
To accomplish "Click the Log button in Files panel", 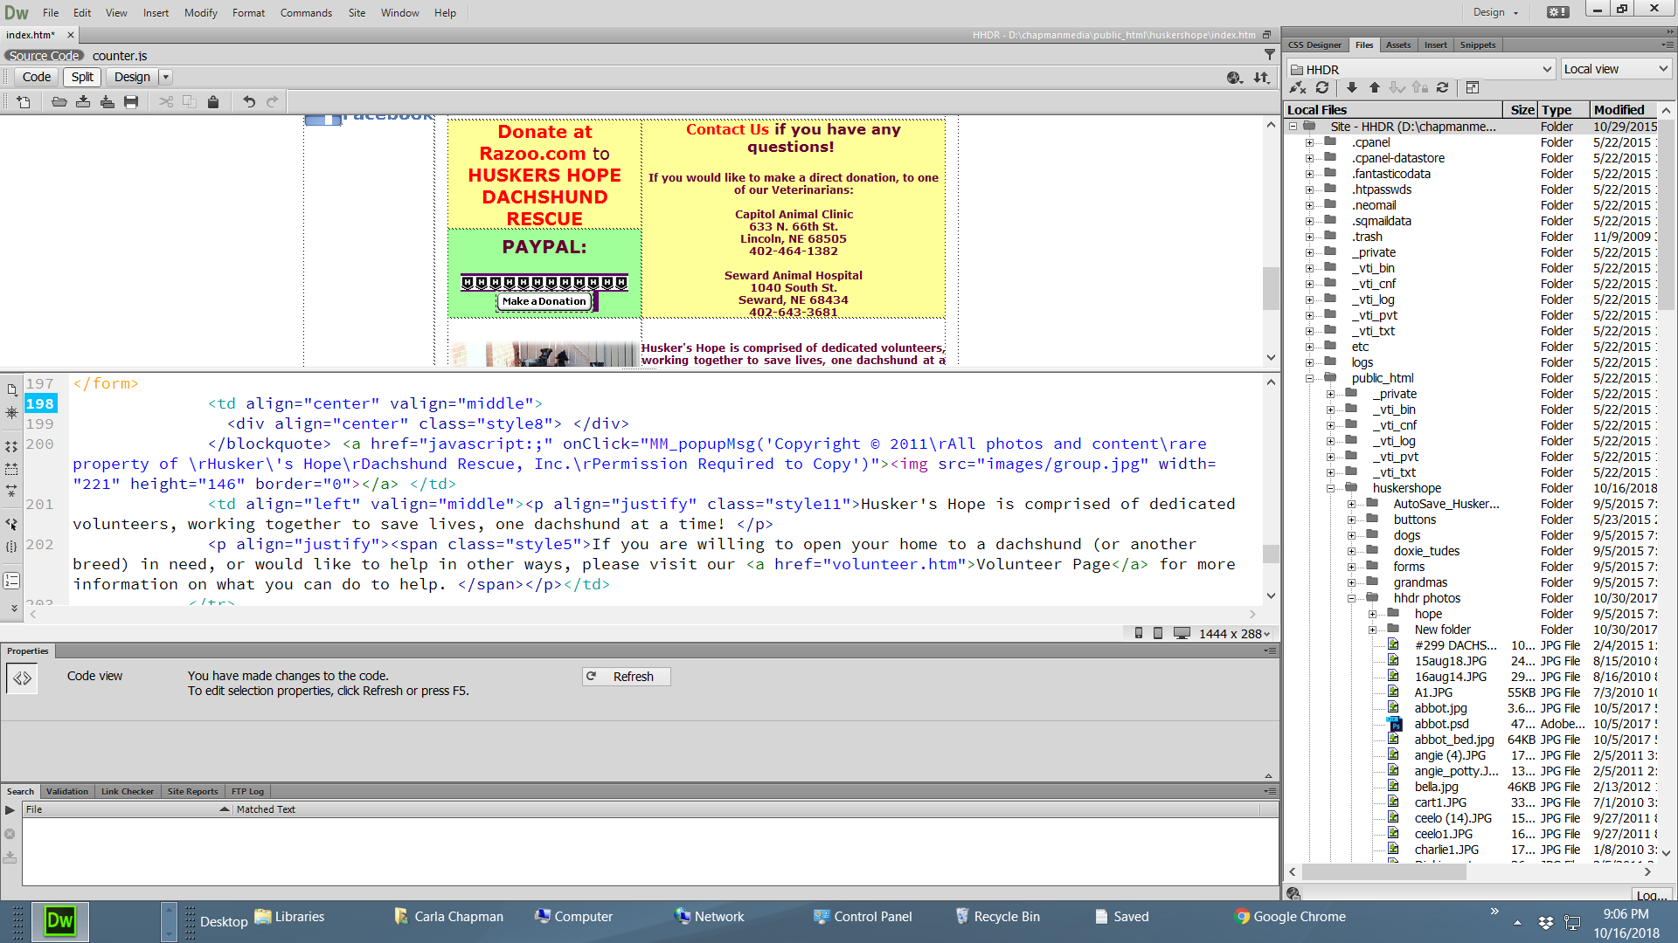I will point(1652,894).
